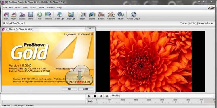Click the Untitled ProShow 1 show title
This screenshot has width=217, height=108.
14,23
